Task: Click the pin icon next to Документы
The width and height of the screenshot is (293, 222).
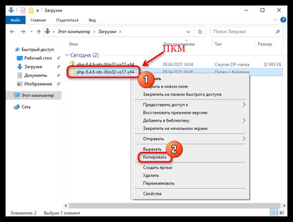Action: pyautogui.click(x=58, y=75)
